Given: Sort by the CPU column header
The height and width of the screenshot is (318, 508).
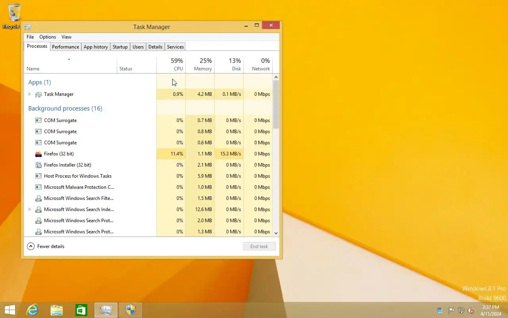Looking at the screenshot, I should pos(171,64).
